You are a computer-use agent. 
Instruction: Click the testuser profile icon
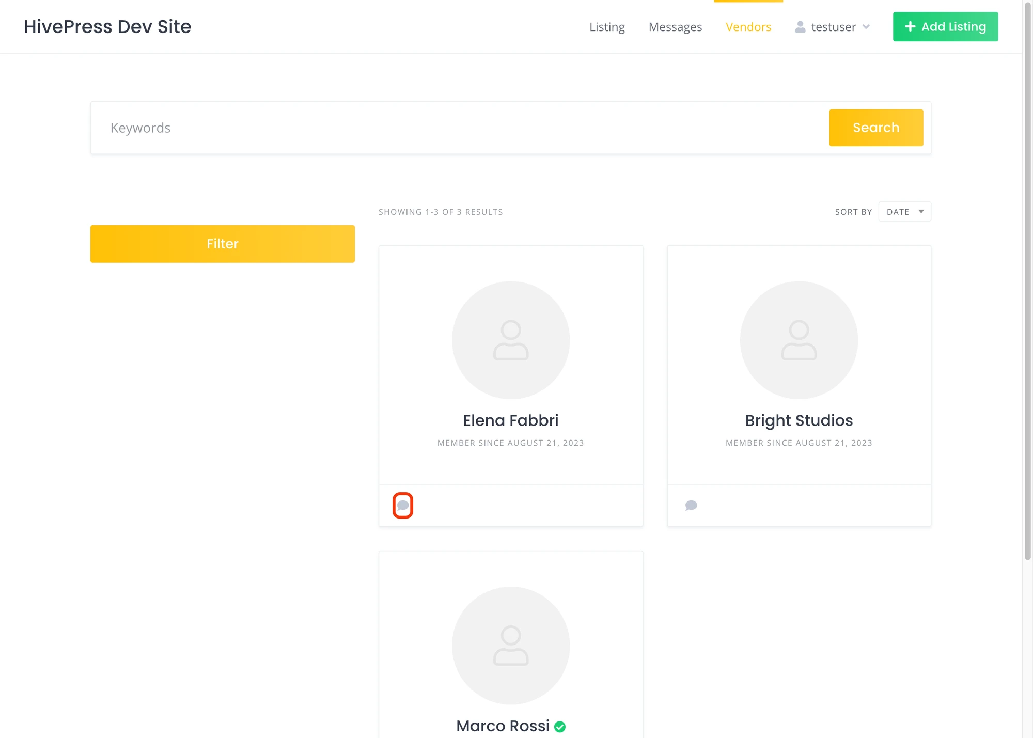pyautogui.click(x=800, y=27)
